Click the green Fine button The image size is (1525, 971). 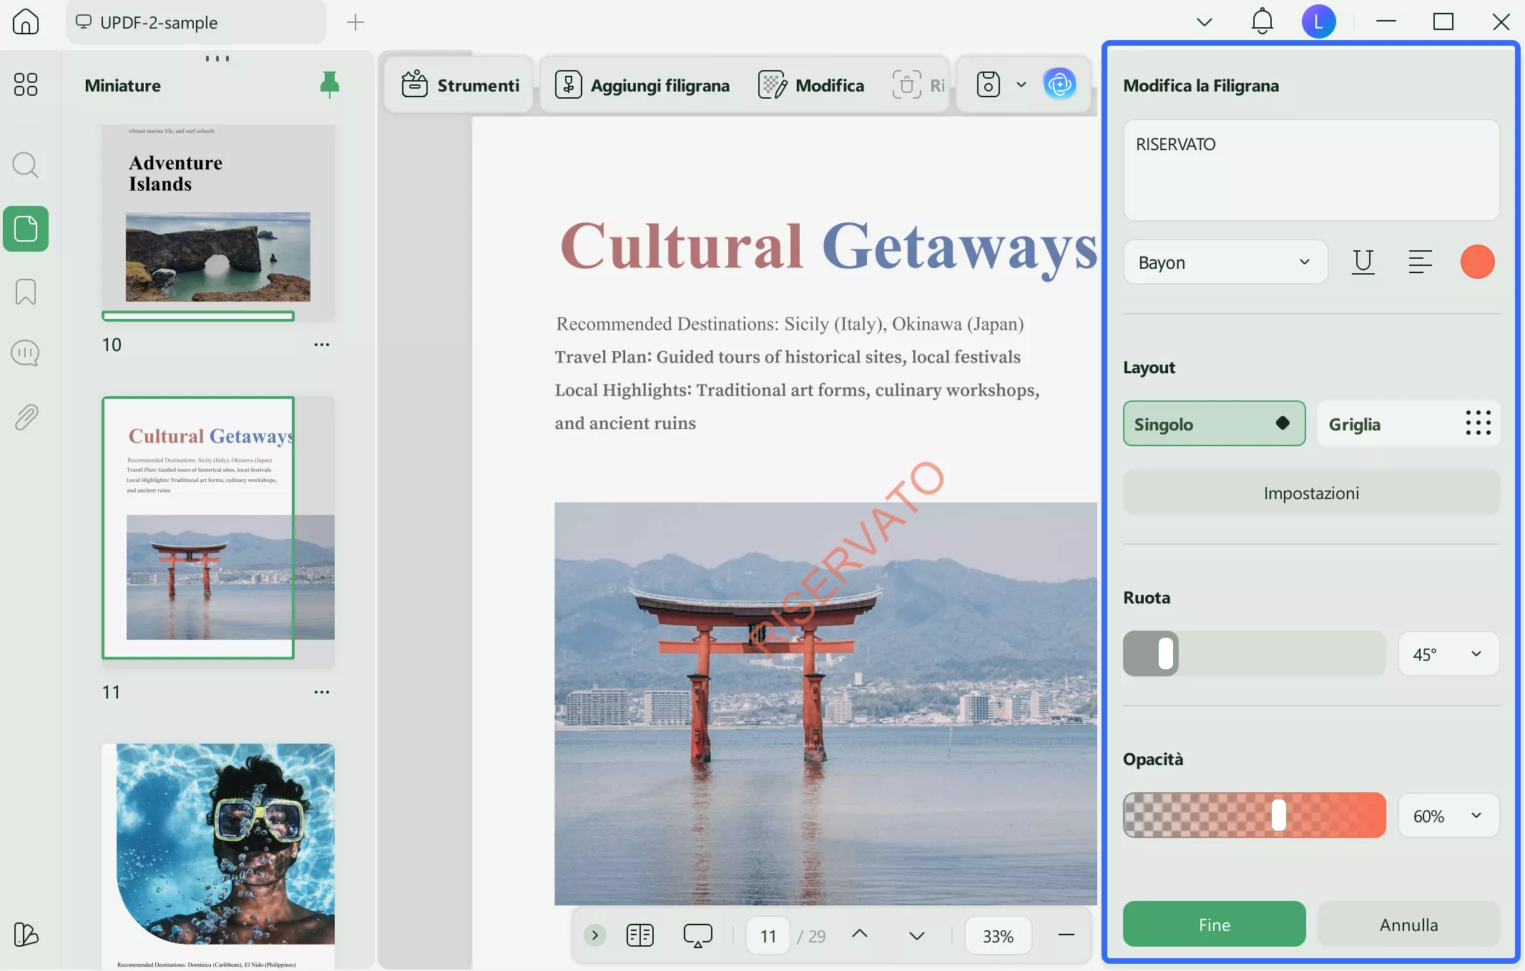pos(1214,925)
